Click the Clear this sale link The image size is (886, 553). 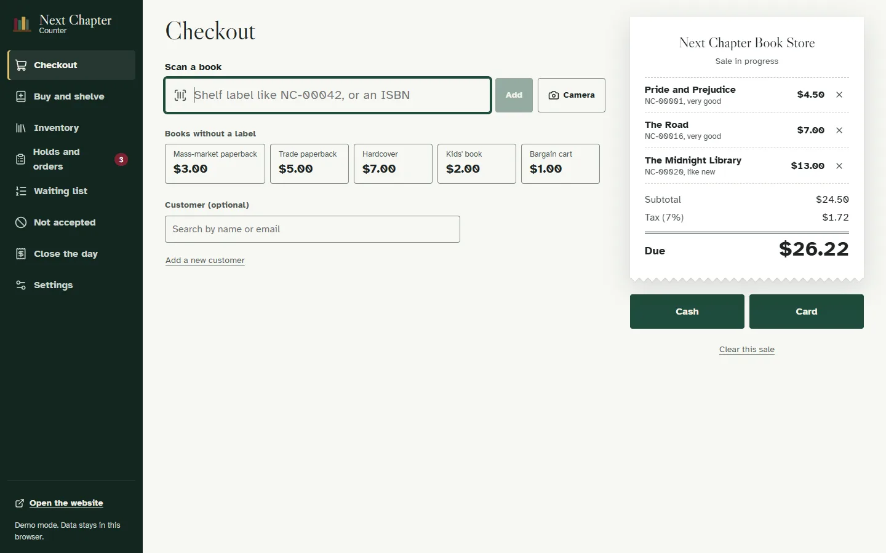coord(747,350)
